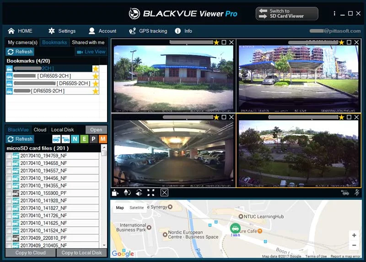Select the parking garage live video thumbnail
The height and width of the screenshot is (262, 366).
coord(173,153)
